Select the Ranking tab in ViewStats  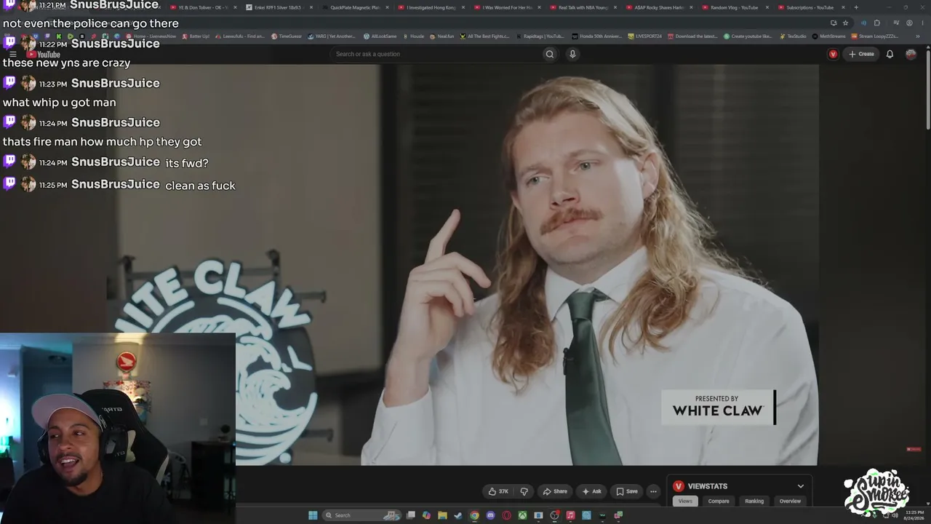tap(754, 501)
